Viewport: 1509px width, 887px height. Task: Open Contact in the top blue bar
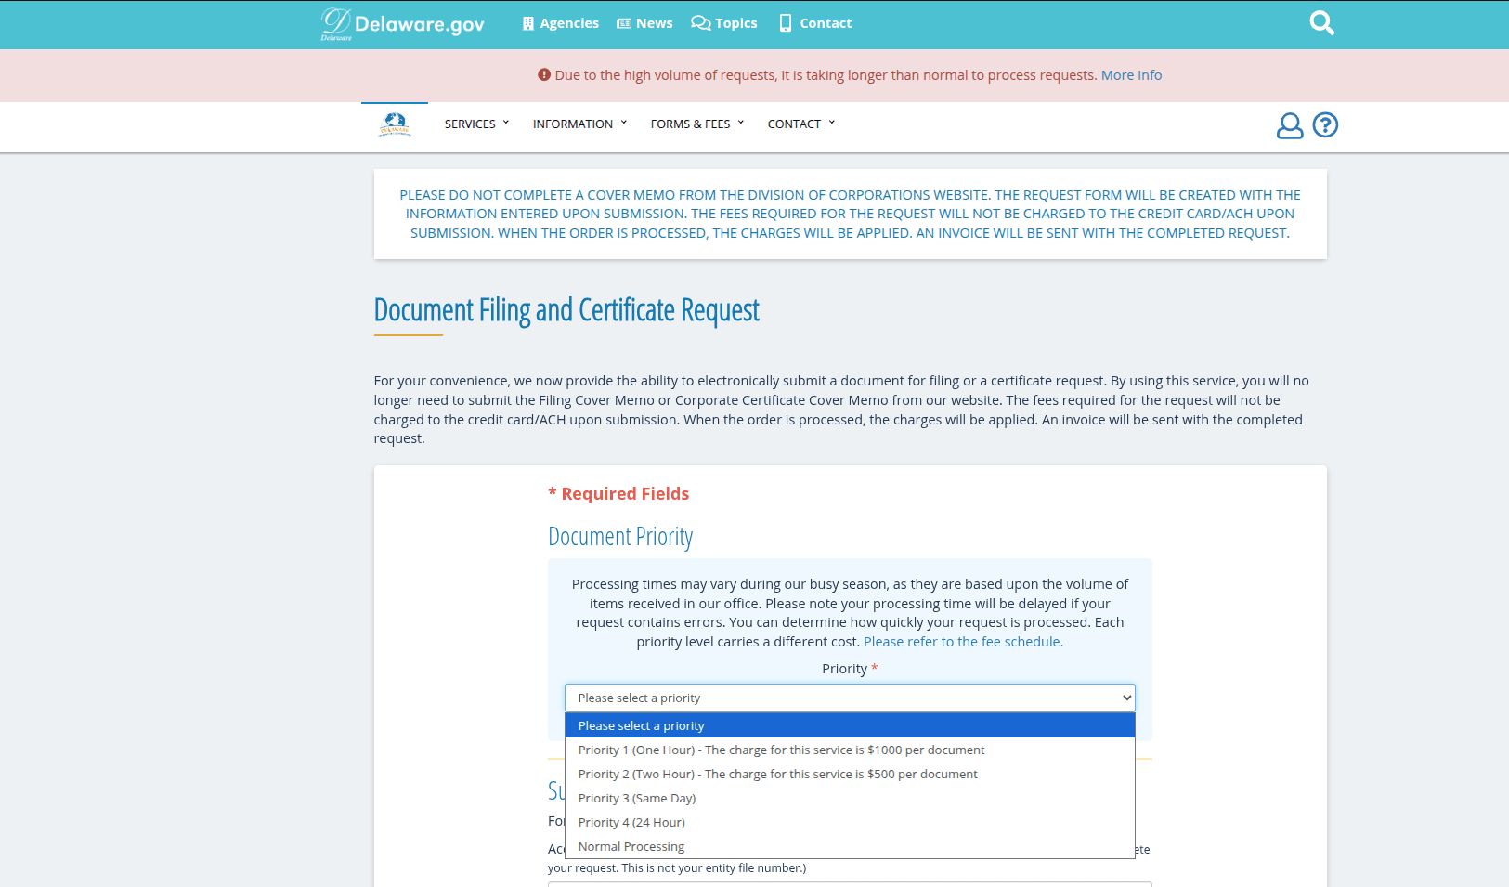(x=814, y=23)
